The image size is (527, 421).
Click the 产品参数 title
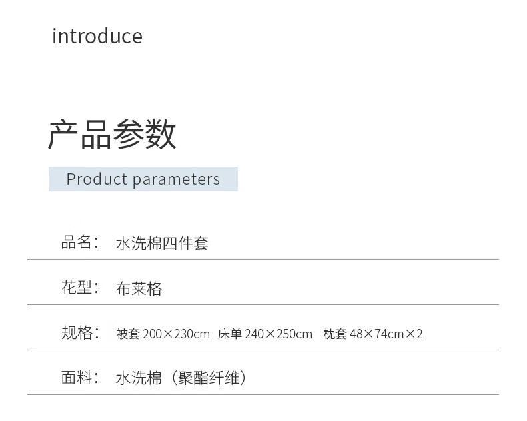pyautogui.click(x=112, y=135)
